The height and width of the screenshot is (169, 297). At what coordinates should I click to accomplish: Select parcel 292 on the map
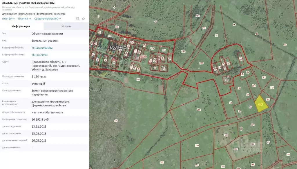coord(183,51)
